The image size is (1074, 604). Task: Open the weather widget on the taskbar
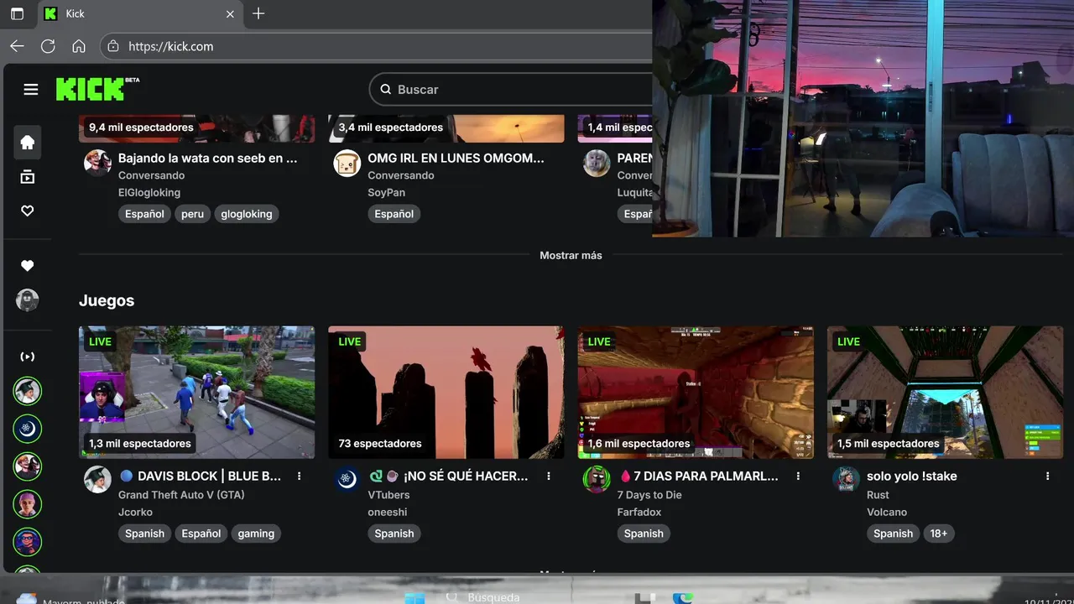(x=71, y=599)
